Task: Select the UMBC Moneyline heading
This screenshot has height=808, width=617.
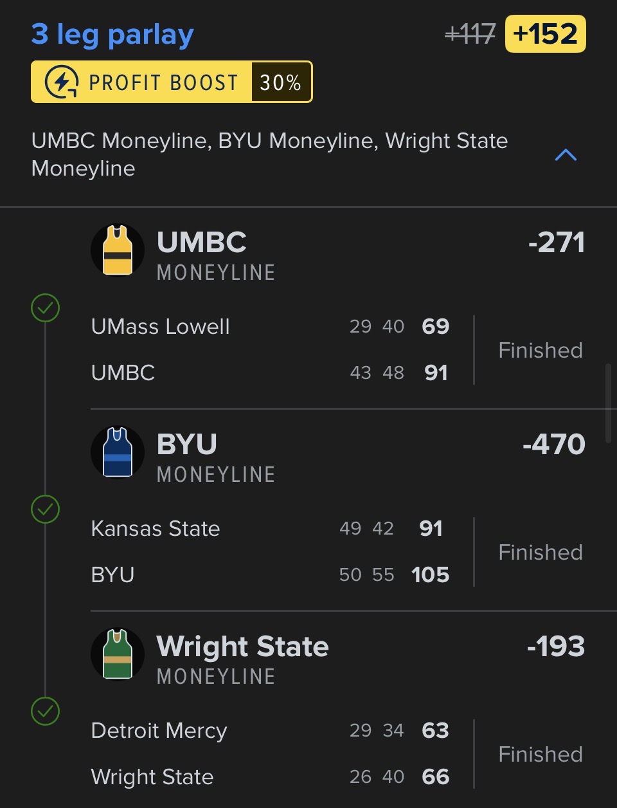Action: pos(202,243)
